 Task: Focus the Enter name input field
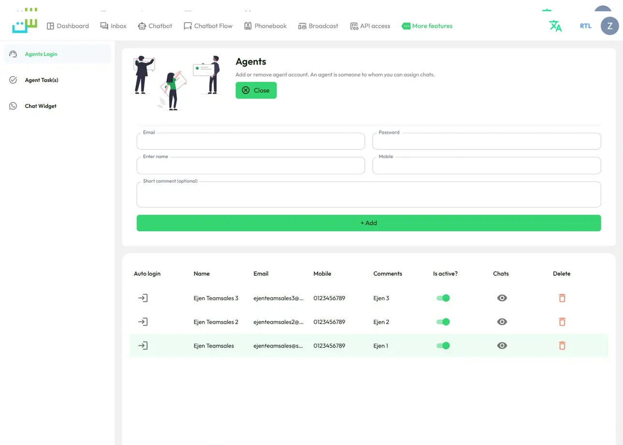pos(251,166)
